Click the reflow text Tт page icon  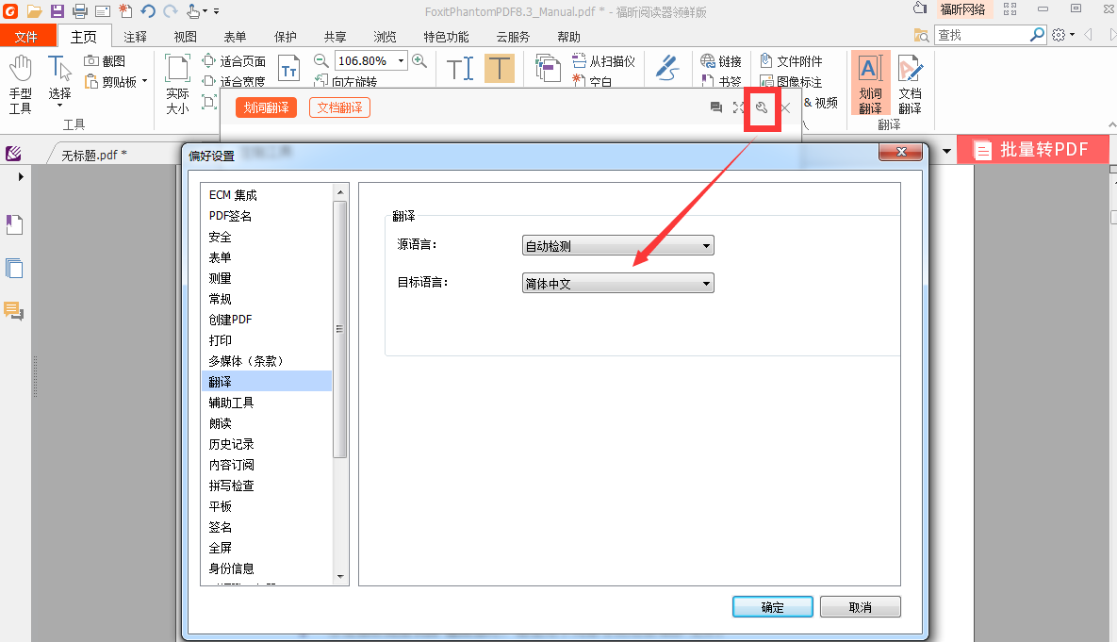(288, 70)
